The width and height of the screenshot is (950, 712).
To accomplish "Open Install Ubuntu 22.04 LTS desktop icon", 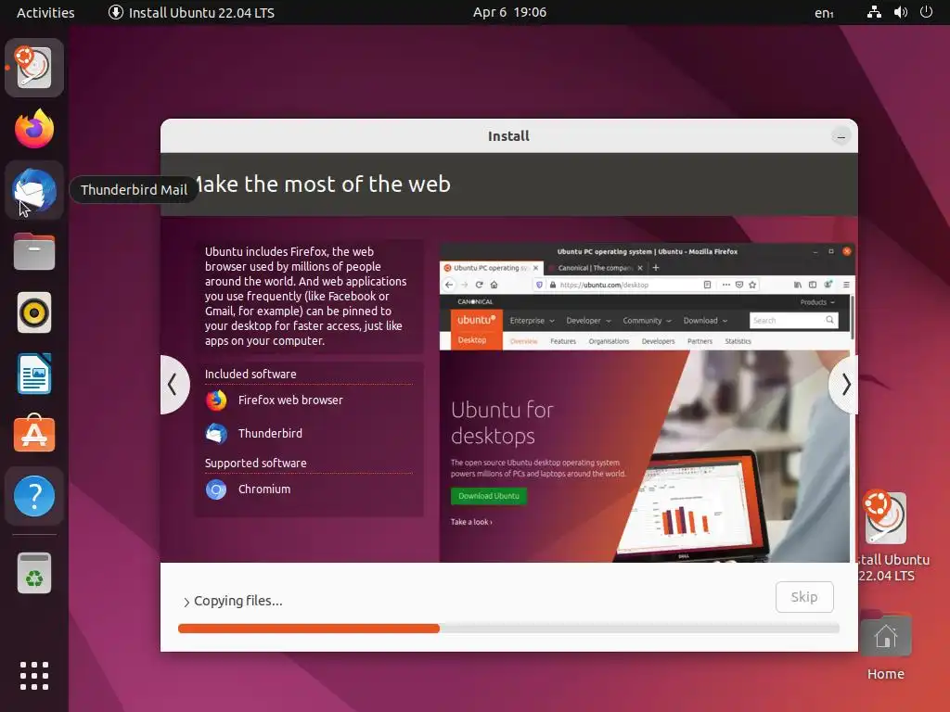I will [x=886, y=537].
